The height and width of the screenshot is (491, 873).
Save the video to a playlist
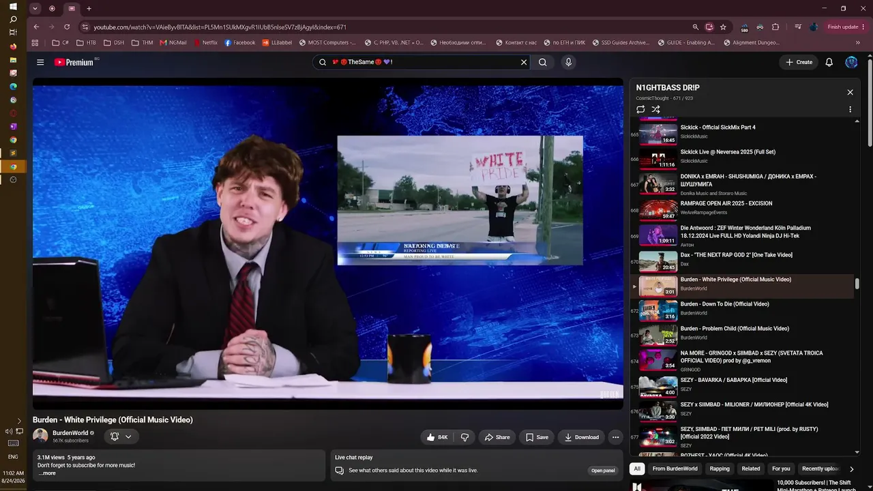tap(537, 437)
